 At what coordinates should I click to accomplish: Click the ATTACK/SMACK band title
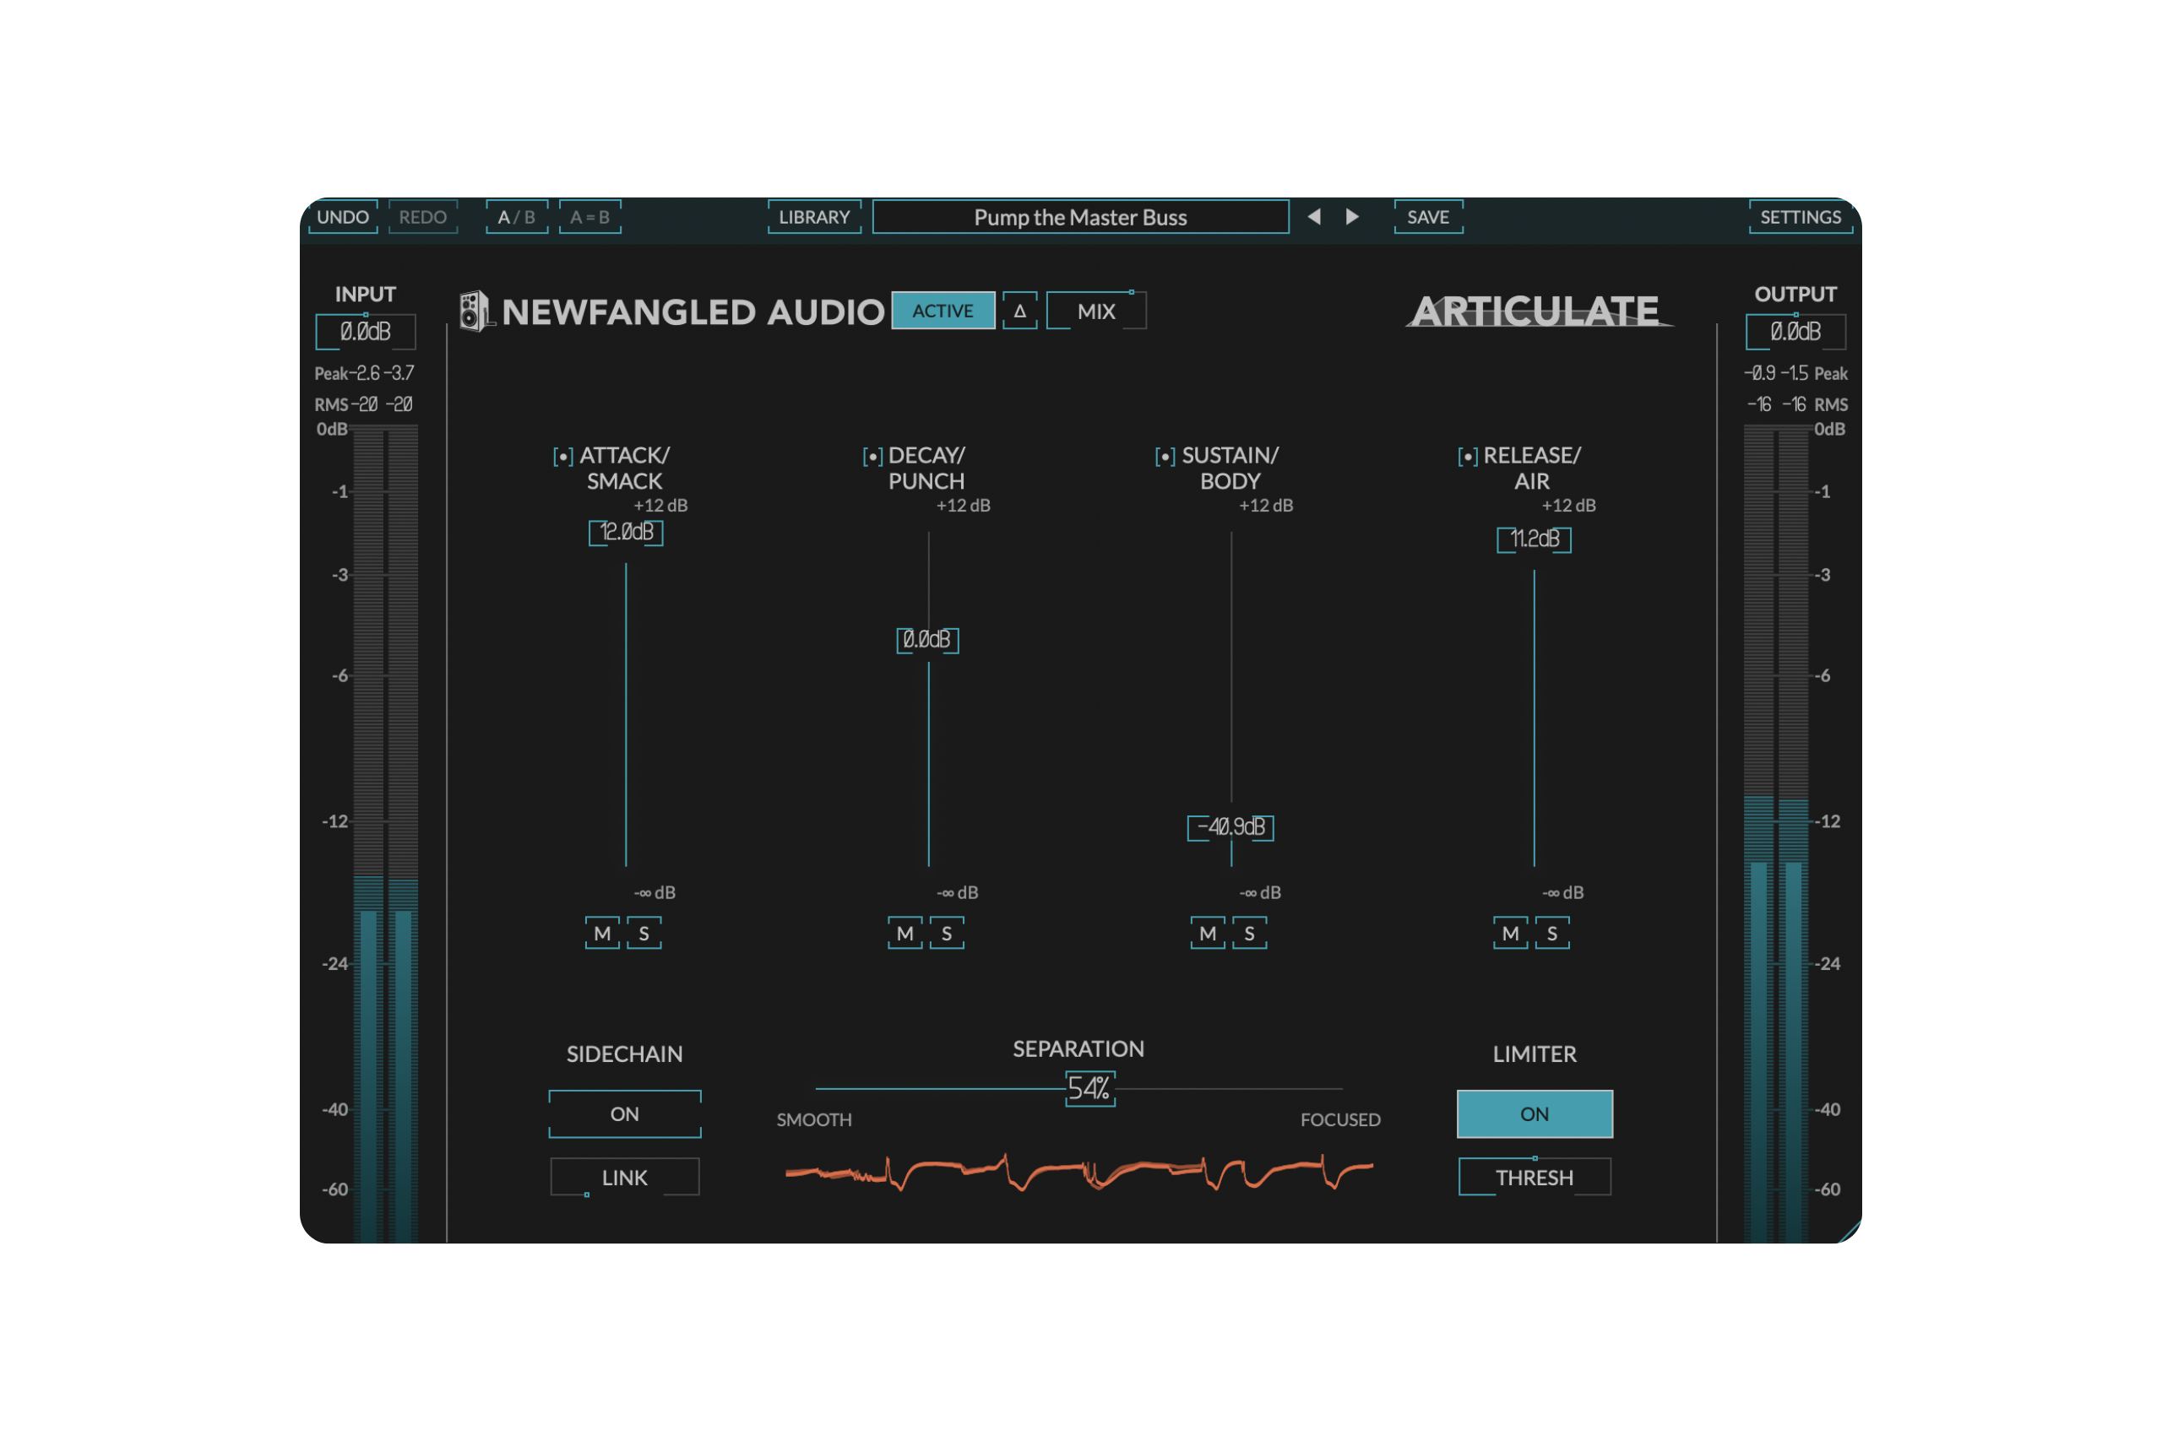coord(625,468)
